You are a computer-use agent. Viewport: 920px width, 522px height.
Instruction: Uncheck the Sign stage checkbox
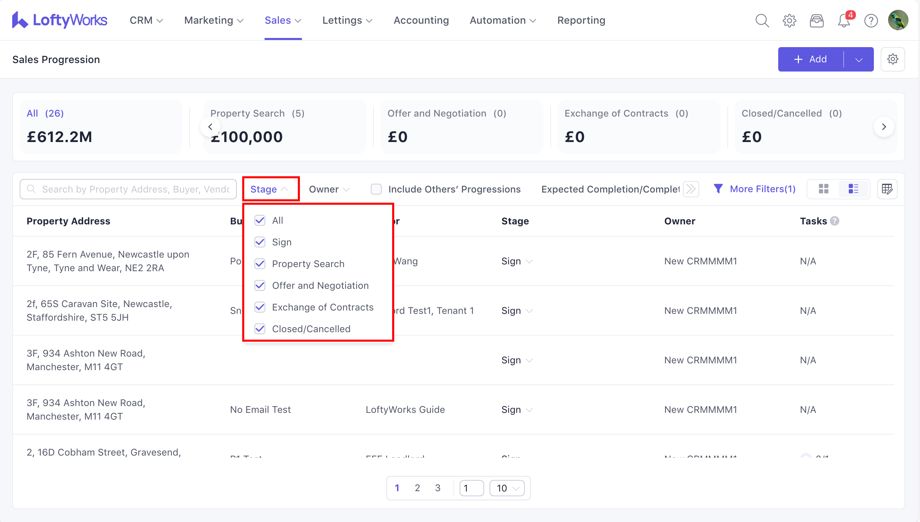(x=260, y=242)
